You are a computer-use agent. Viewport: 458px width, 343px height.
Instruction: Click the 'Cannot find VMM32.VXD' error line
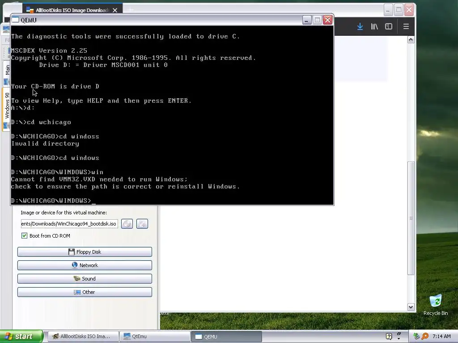pyautogui.click(x=99, y=179)
